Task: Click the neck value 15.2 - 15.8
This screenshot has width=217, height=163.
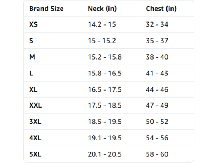Action: pos(105,57)
